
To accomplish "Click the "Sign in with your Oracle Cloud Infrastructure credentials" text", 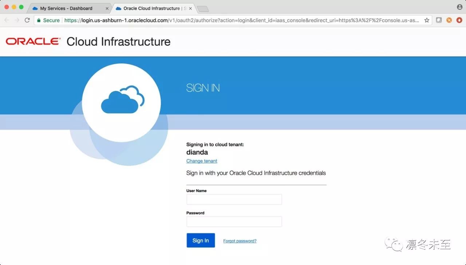I will pyautogui.click(x=256, y=173).
